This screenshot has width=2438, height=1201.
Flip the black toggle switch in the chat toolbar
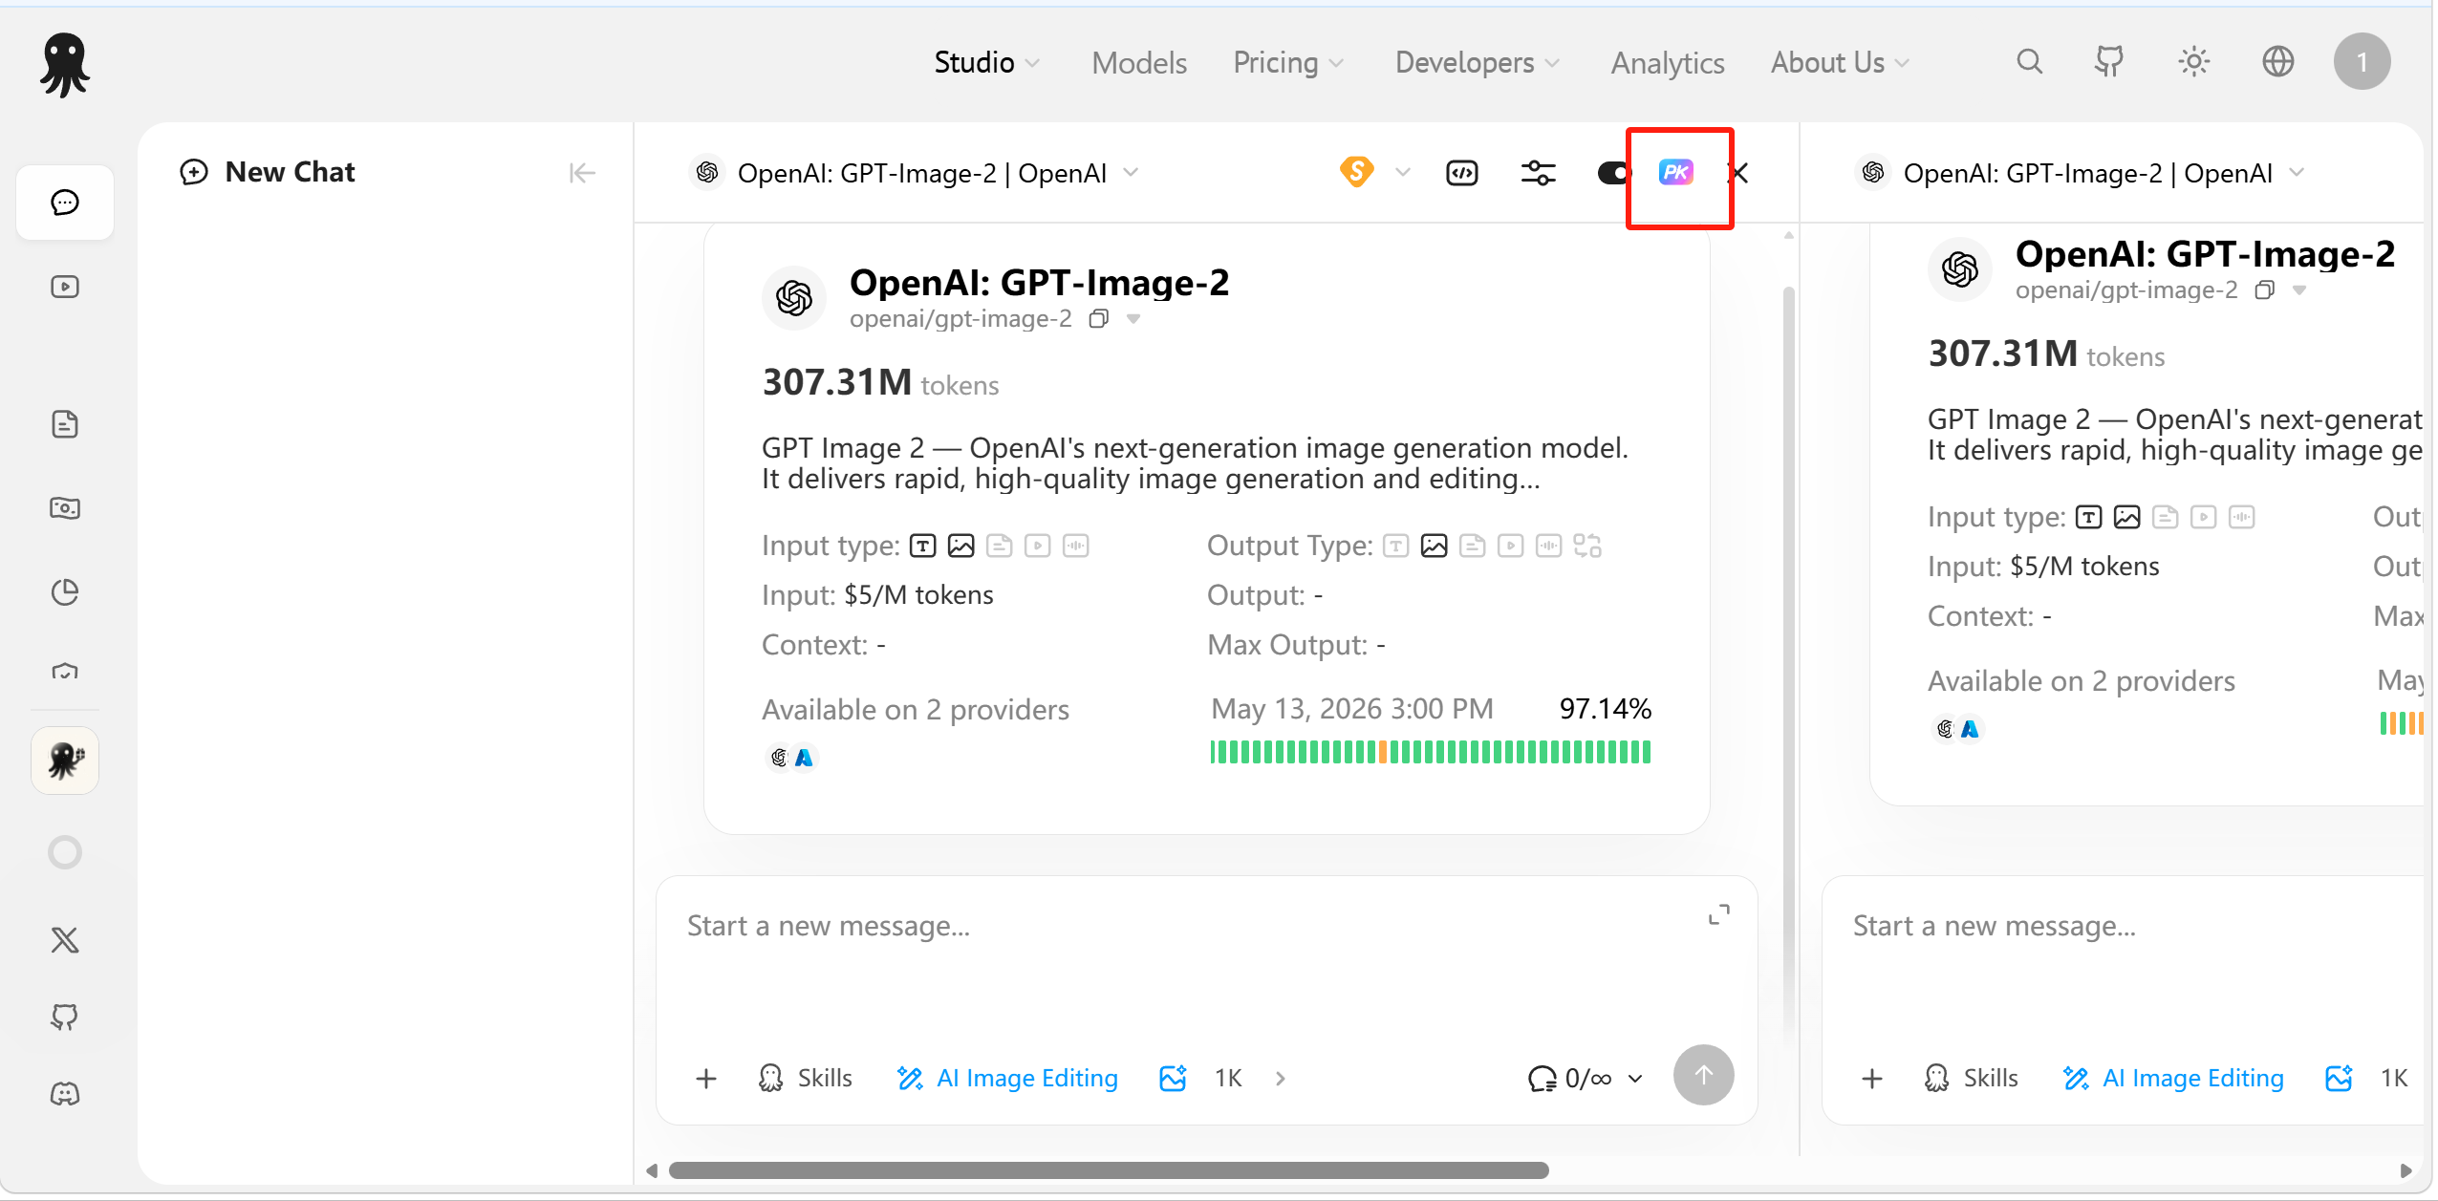click(1613, 173)
